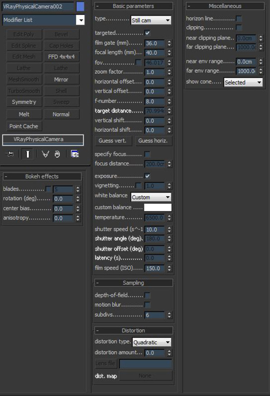Open the camera type dropdown (Still cam)

pos(151,20)
